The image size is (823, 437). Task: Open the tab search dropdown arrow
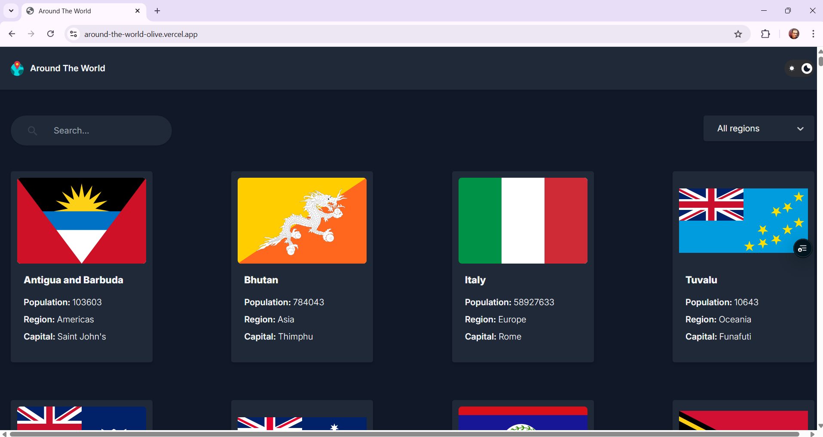pyautogui.click(x=11, y=11)
